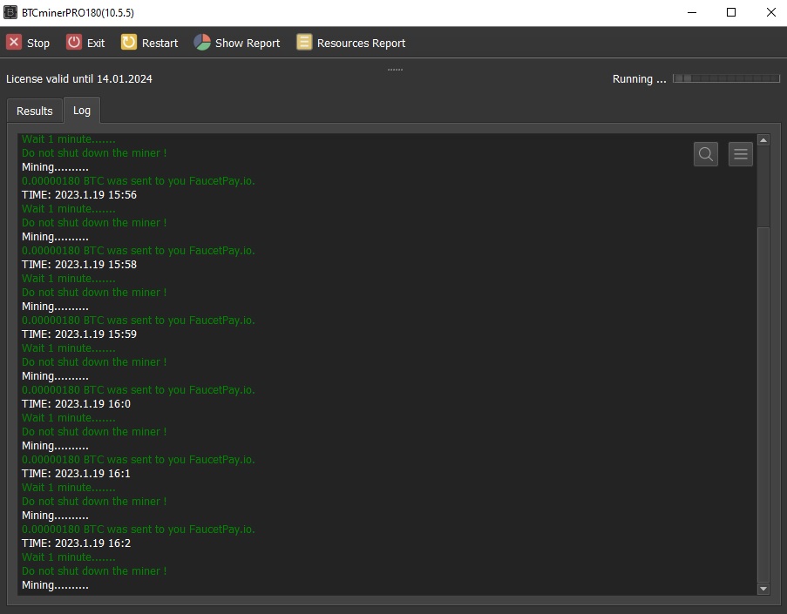
Task: Click the BTCminerPRO180 title bar icon
Action: (x=12, y=12)
